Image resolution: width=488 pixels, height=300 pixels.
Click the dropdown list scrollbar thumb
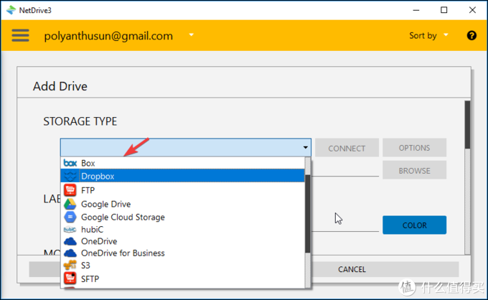coord(307,213)
